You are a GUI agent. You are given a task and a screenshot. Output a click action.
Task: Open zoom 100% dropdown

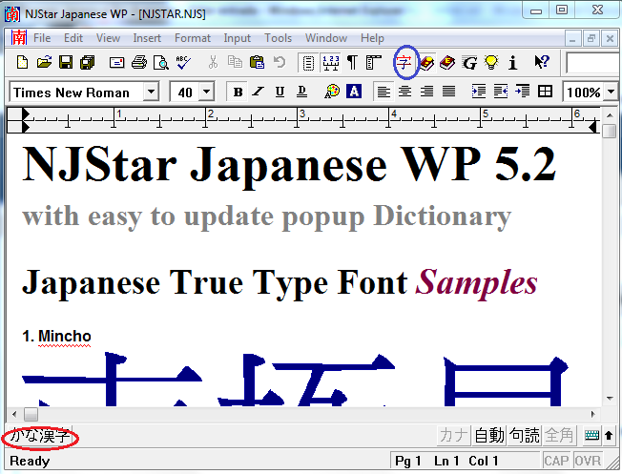(x=612, y=92)
